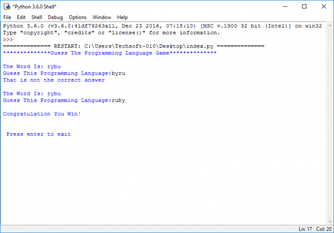Viewport: 334px width, 233px height.
Task: Click the RESTART index.py line
Action: (134, 46)
